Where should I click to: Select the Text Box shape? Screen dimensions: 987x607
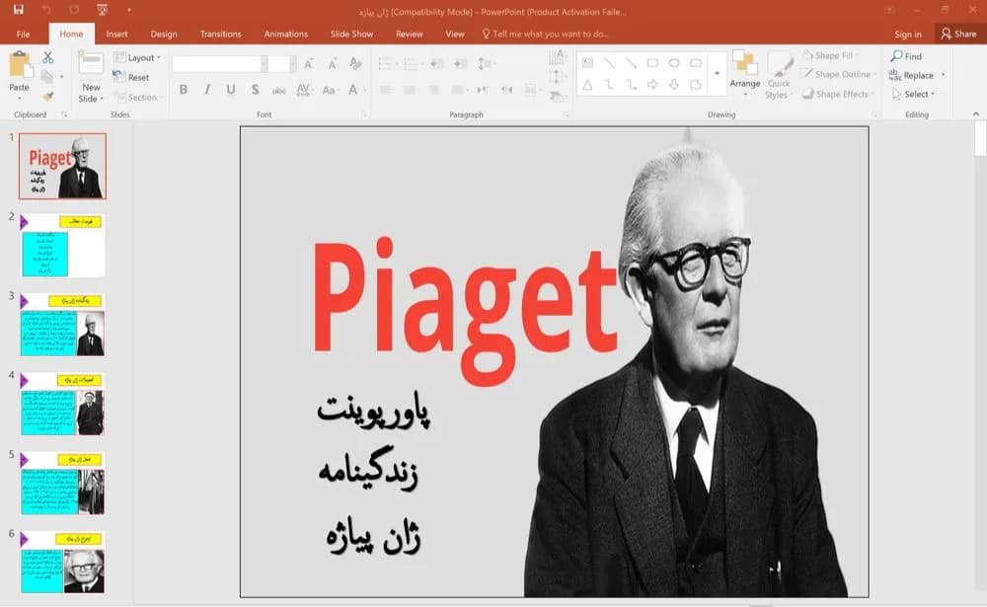pos(588,63)
